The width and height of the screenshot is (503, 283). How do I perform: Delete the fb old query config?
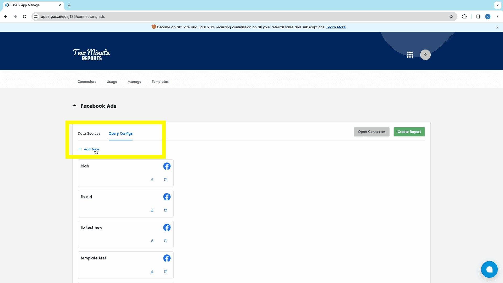click(165, 210)
